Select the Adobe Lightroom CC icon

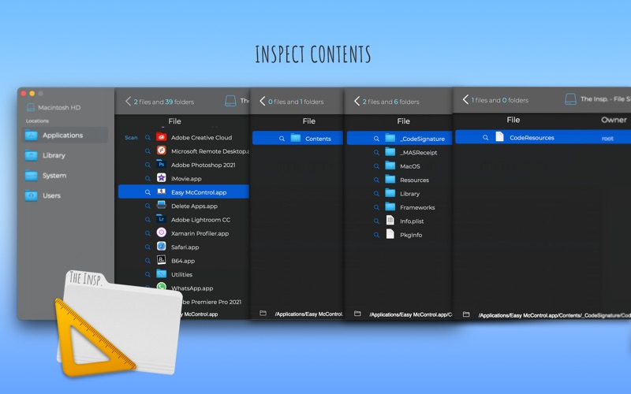point(162,219)
